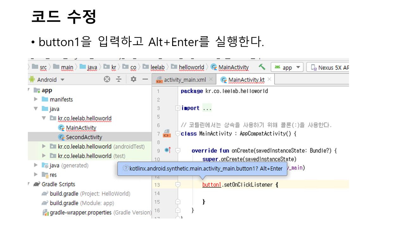Click the Collapse All icon in project panel
Viewport: 405px width, 227px height.
(119, 79)
